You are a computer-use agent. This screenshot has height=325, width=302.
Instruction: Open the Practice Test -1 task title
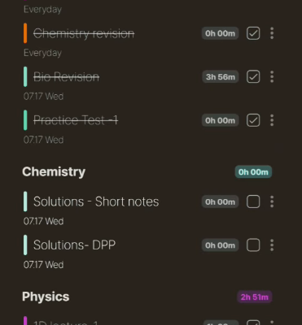point(76,120)
